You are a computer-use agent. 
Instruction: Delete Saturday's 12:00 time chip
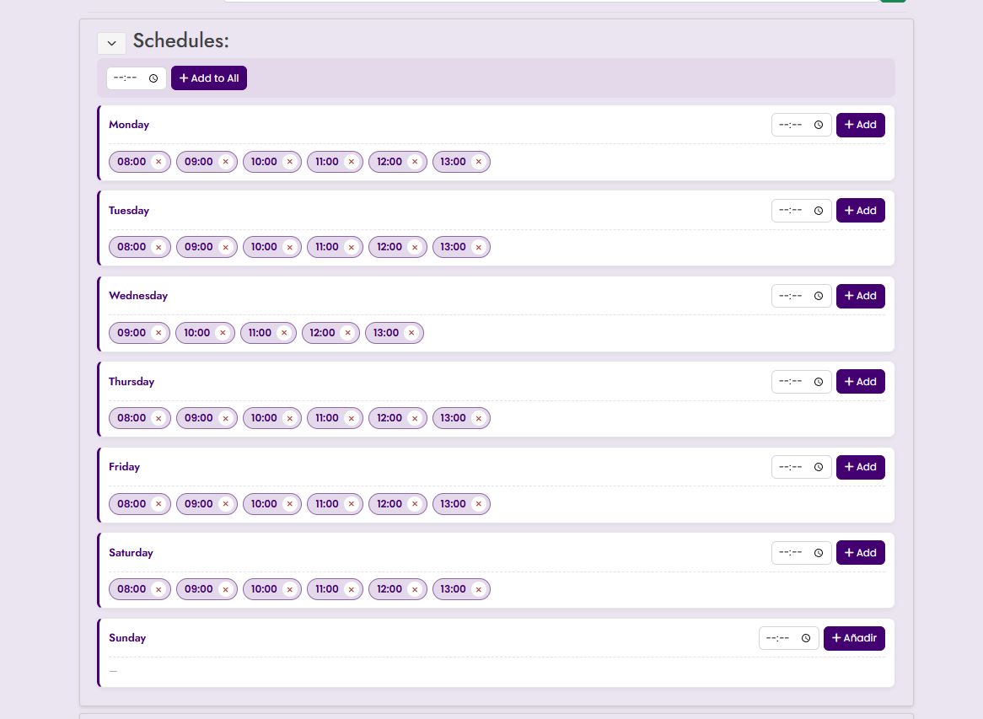coord(415,589)
